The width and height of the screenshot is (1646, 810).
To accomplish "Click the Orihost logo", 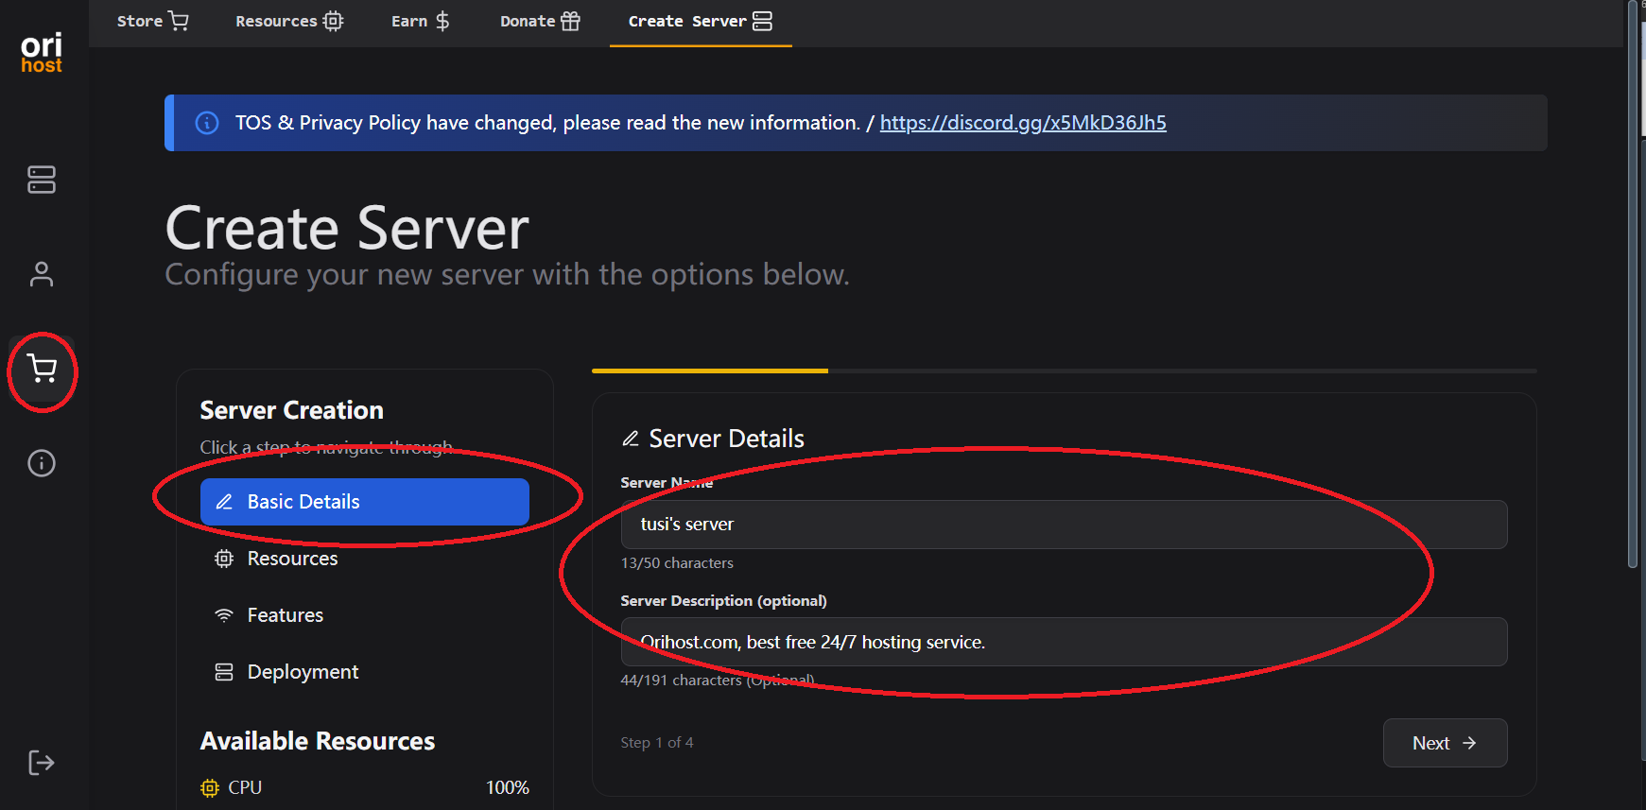I will pyautogui.click(x=42, y=53).
